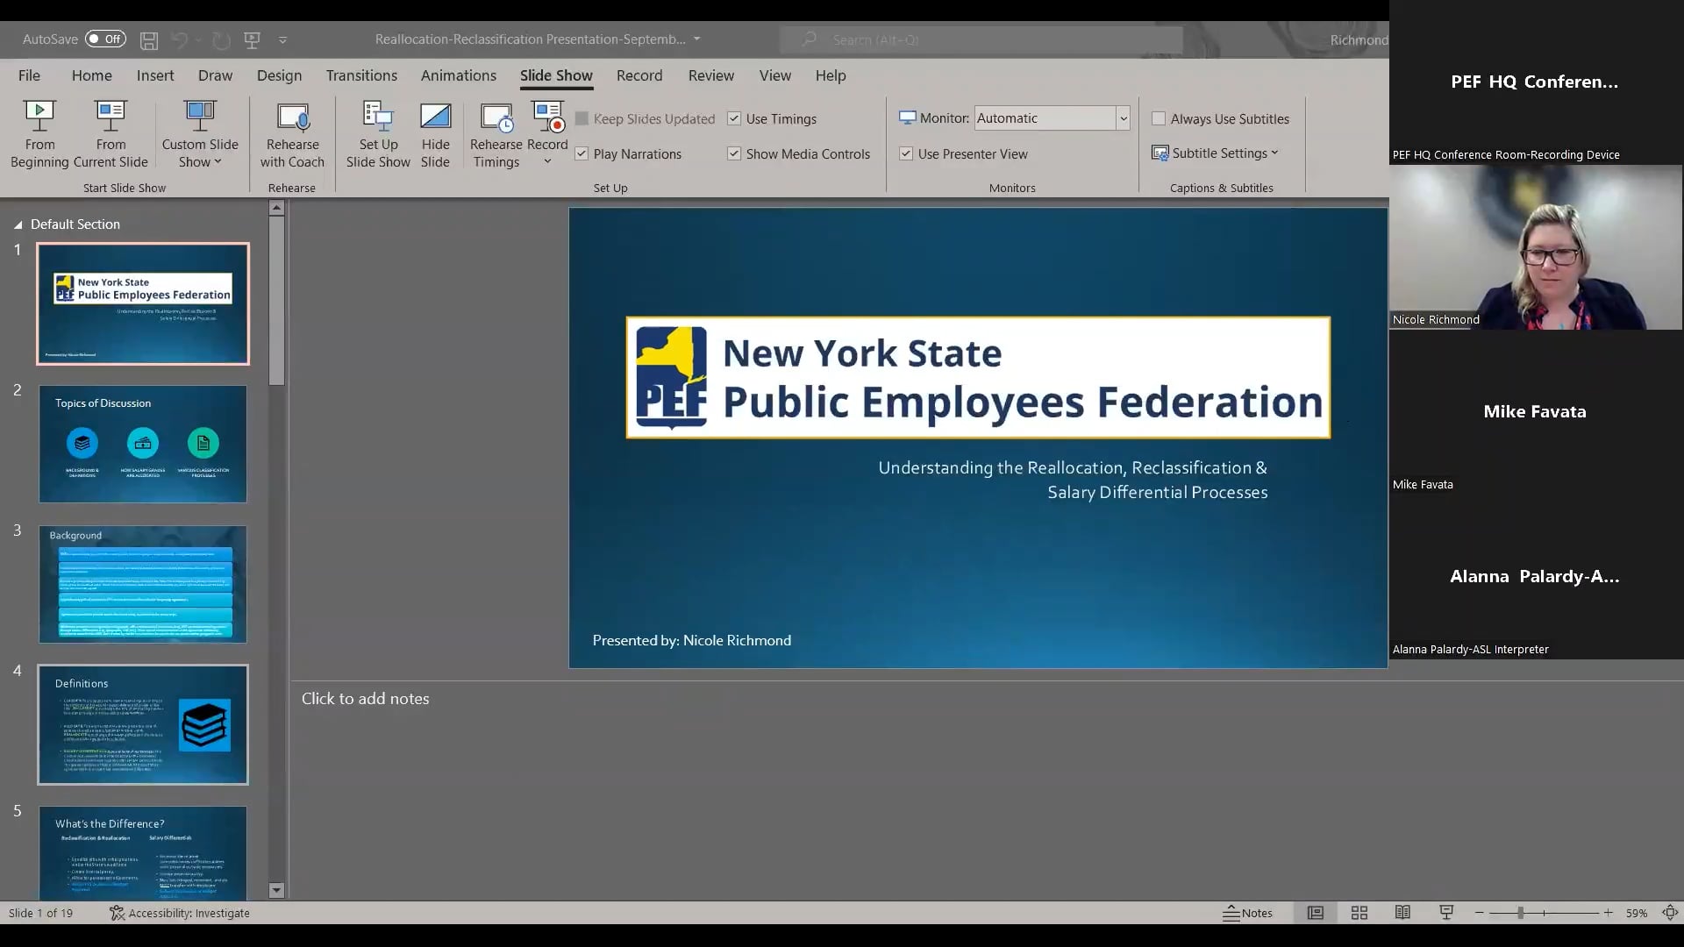
Task: Click the zoom slider handle
Action: 1521,913
